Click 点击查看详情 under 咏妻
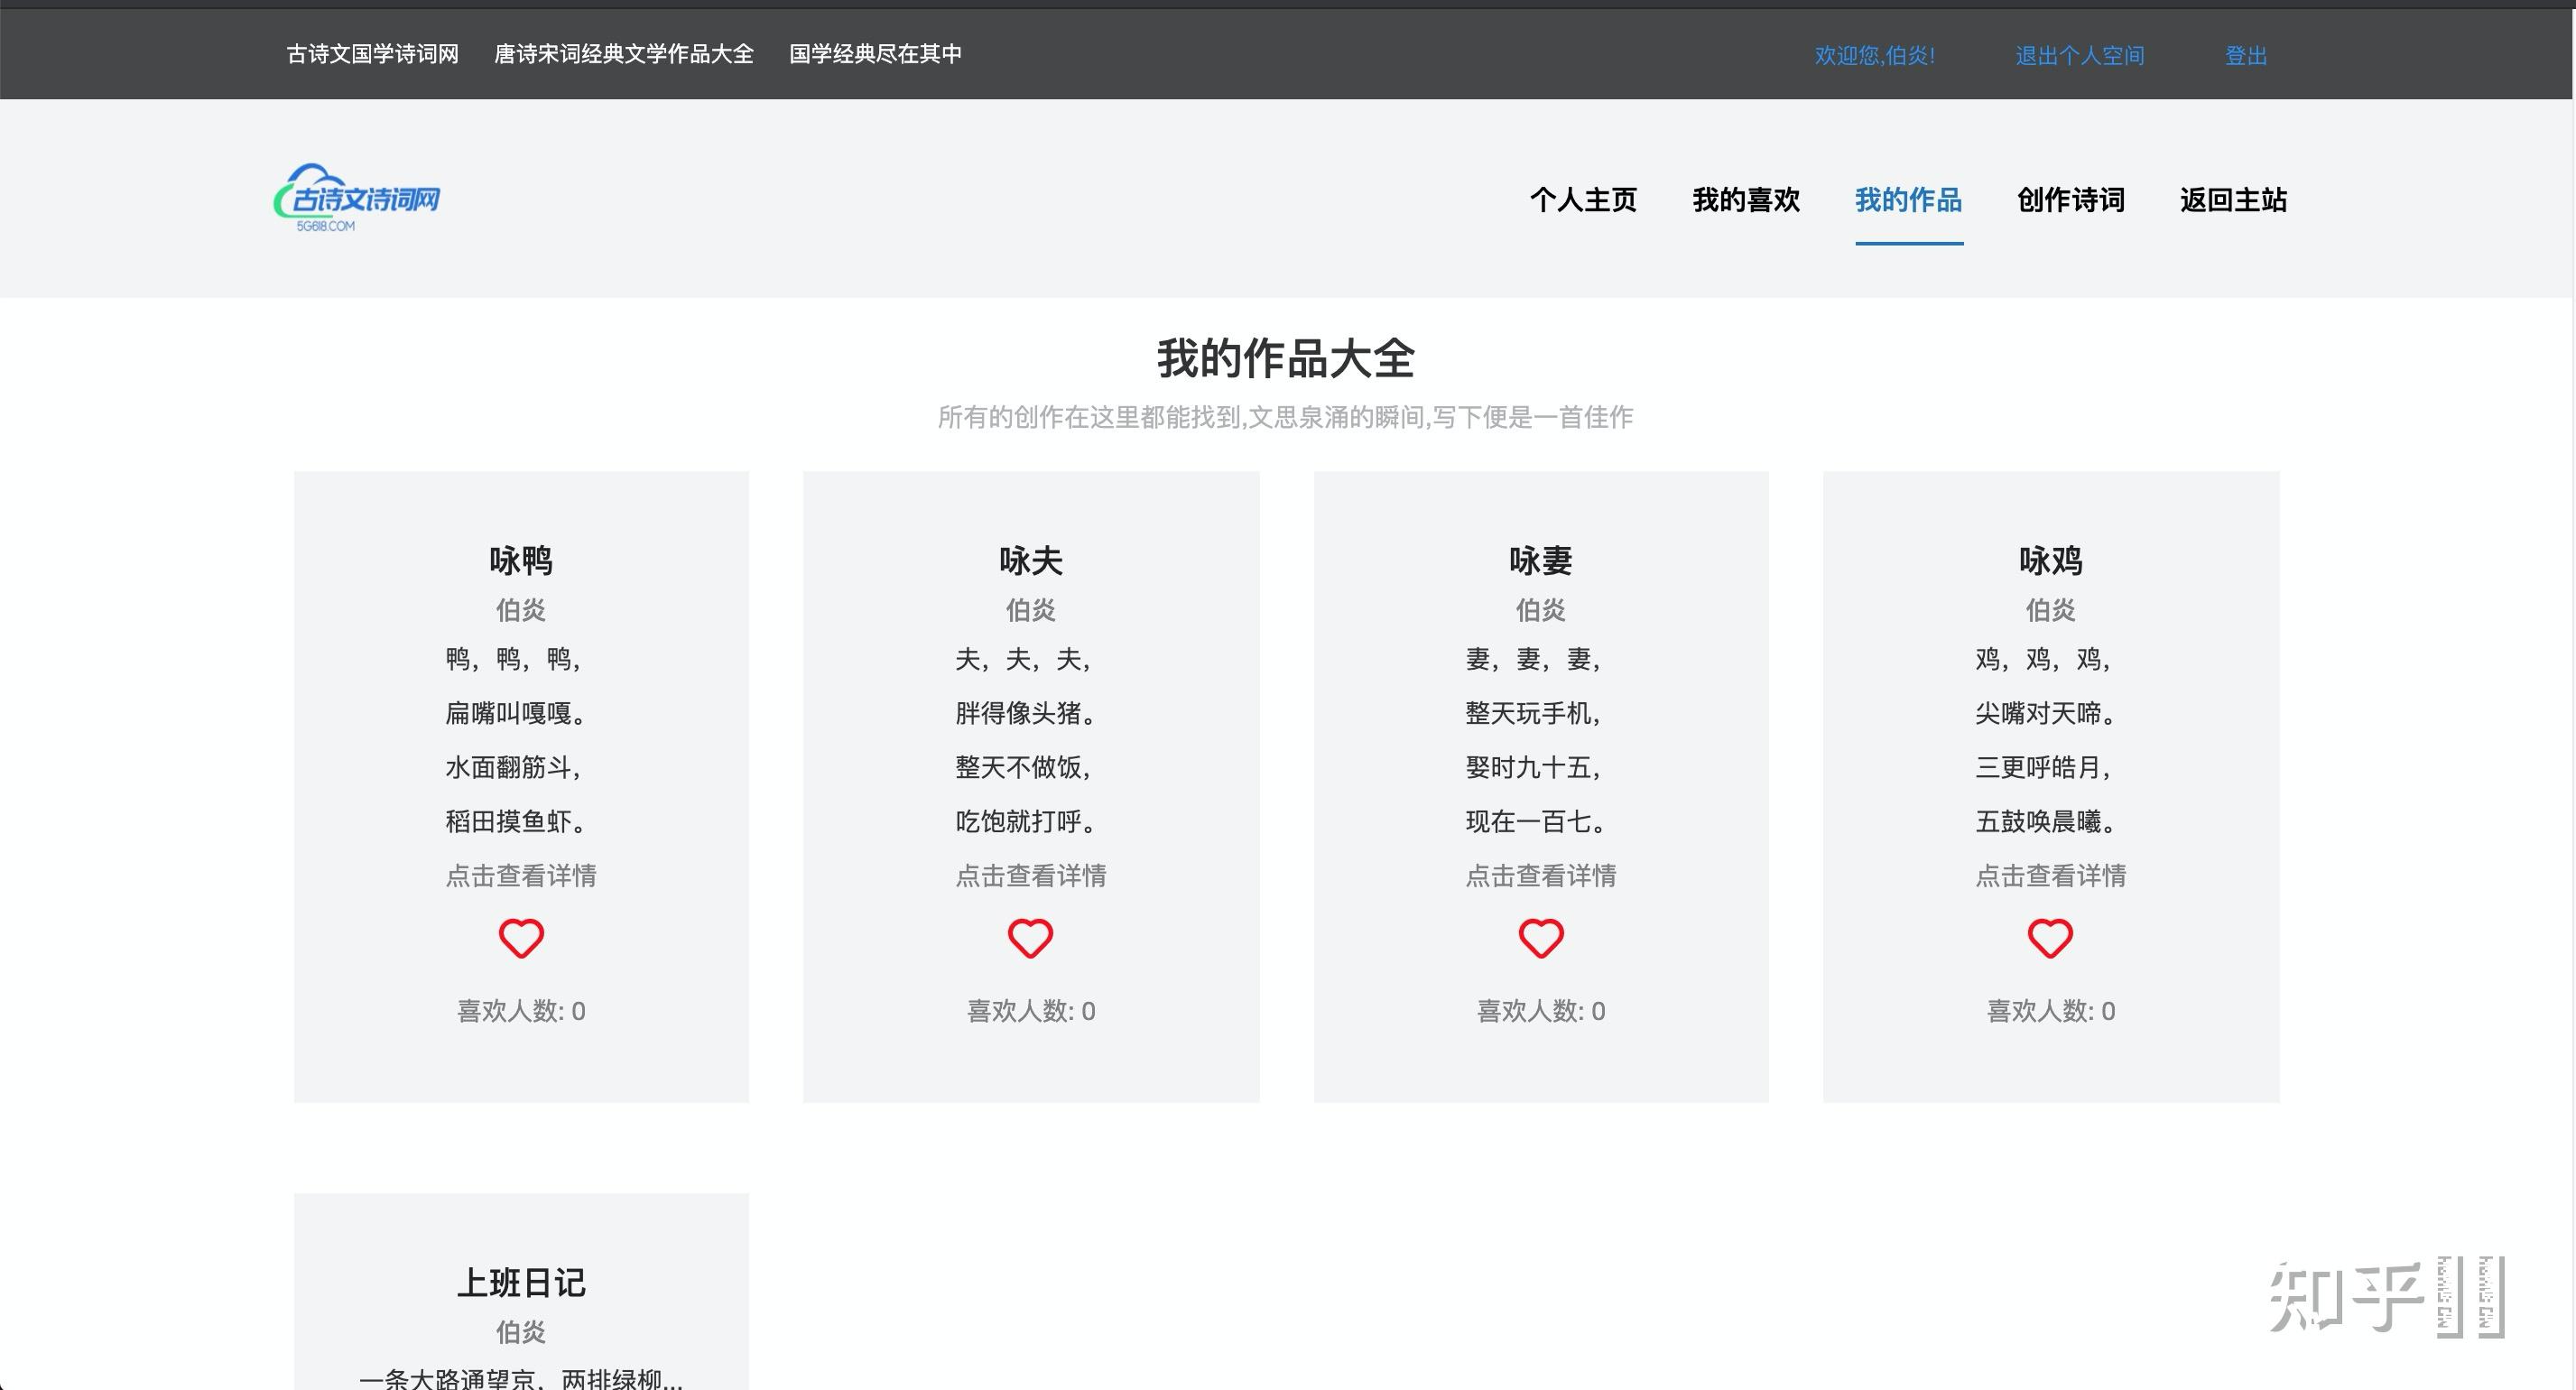This screenshot has height=1390, width=2576. [x=1540, y=876]
